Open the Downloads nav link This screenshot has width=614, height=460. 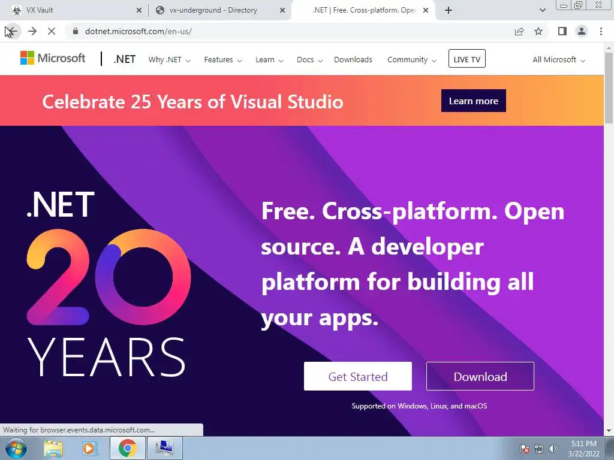point(353,60)
